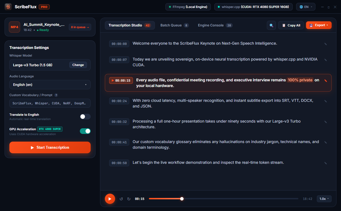Skip forward using the forward arrow icon

point(129,199)
